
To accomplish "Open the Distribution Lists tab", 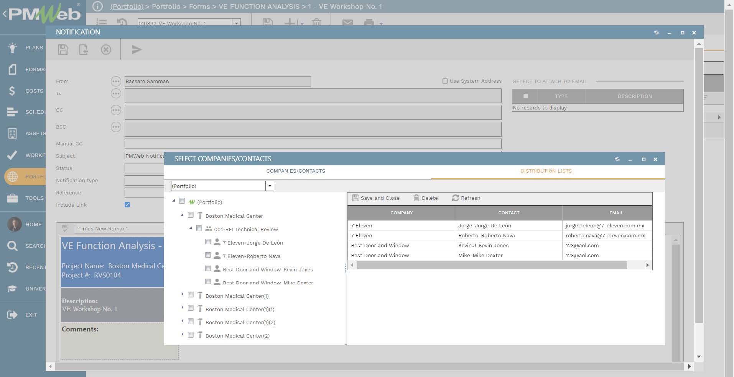I will (x=546, y=171).
